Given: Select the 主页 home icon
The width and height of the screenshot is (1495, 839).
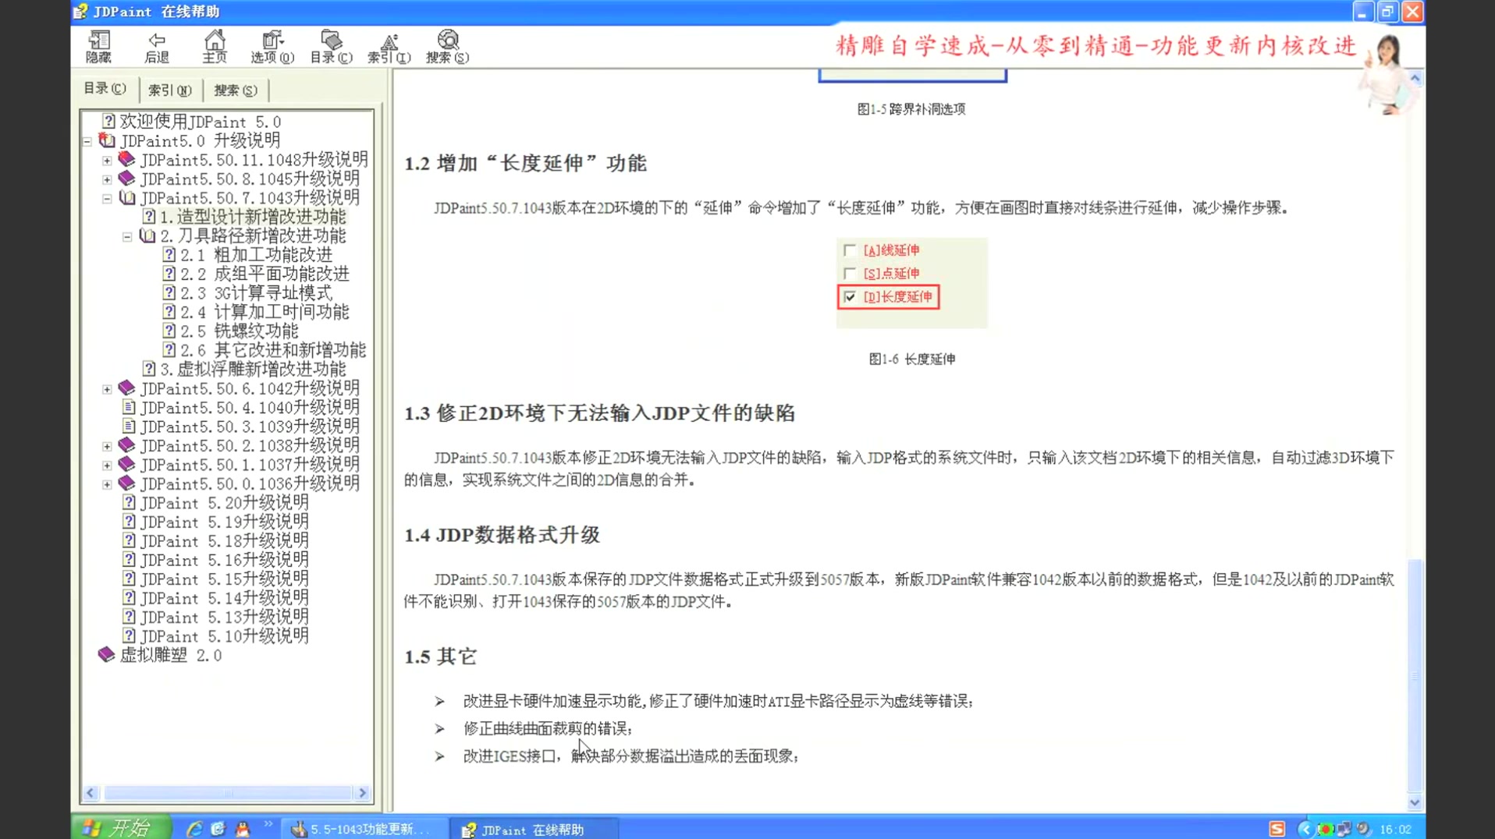Looking at the screenshot, I should (x=214, y=45).
